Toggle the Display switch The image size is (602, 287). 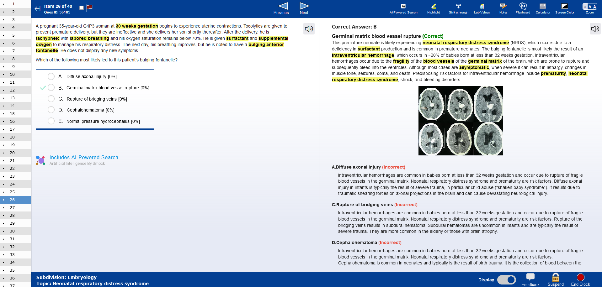point(506,279)
